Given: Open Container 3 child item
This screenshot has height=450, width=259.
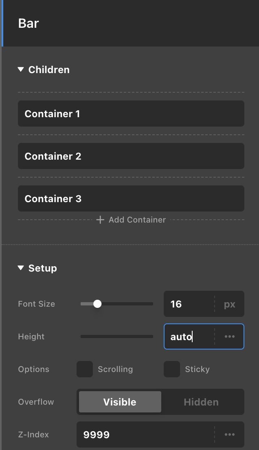Looking at the screenshot, I should click(x=131, y=198).
